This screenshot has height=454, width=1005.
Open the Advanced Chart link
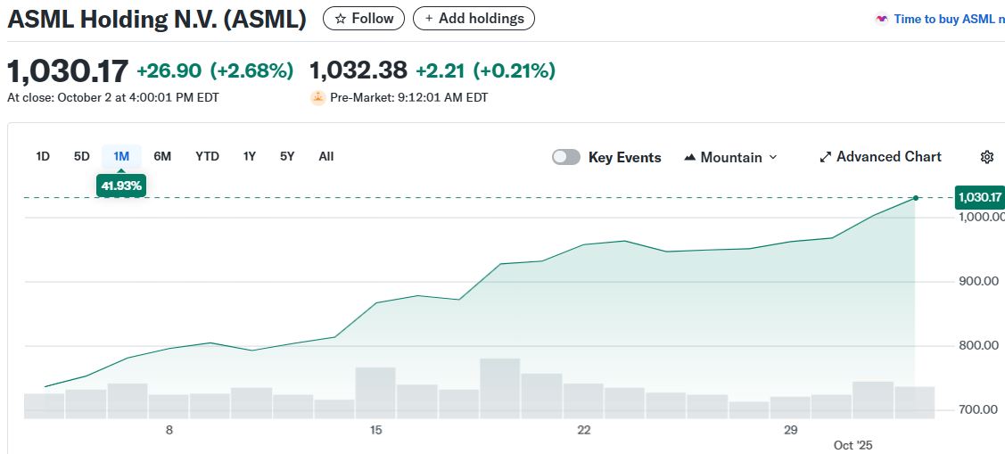coord(888,157)
